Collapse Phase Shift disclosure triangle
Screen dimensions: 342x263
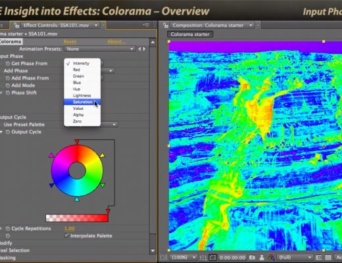[1, 93]
